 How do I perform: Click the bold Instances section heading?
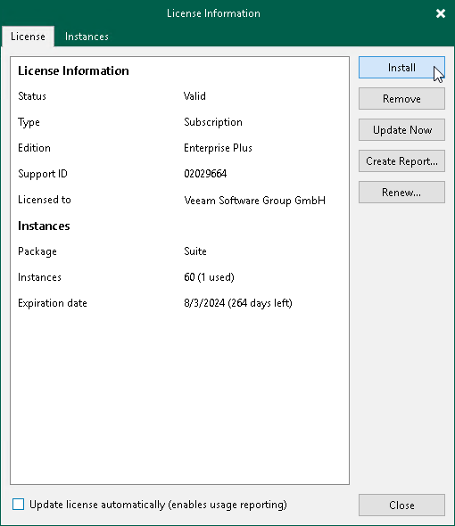coord(44,226)
